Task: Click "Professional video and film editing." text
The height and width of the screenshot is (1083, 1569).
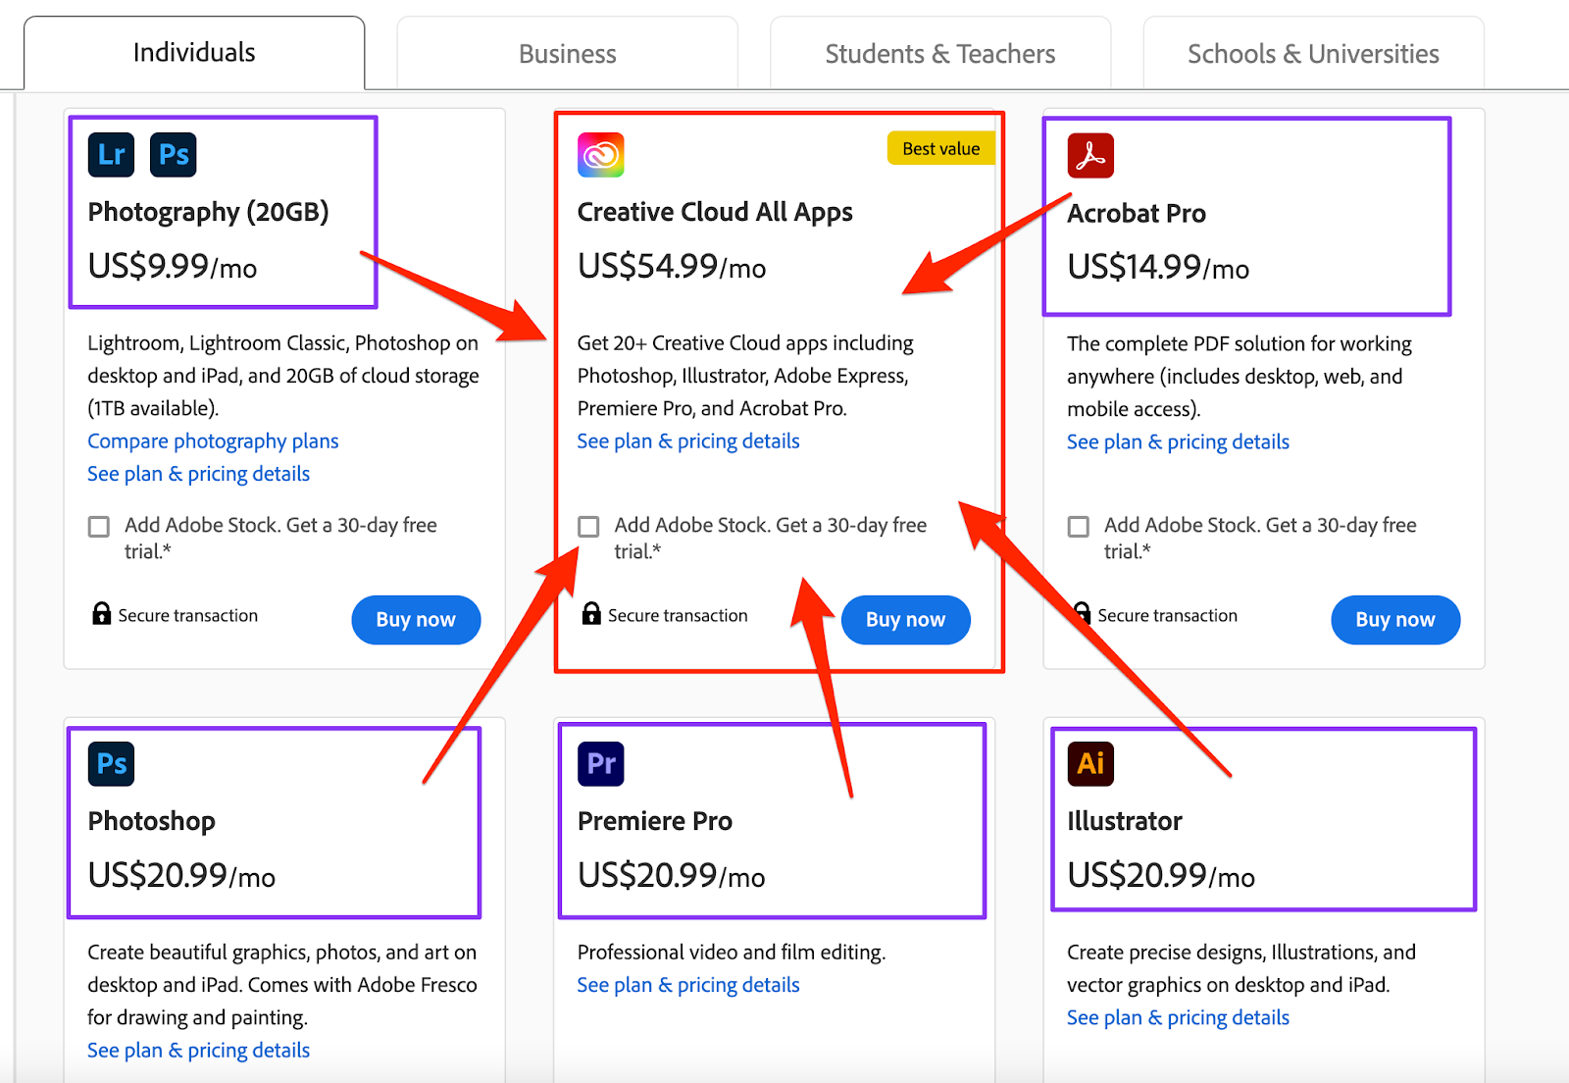Action: (x=732, y=953)
